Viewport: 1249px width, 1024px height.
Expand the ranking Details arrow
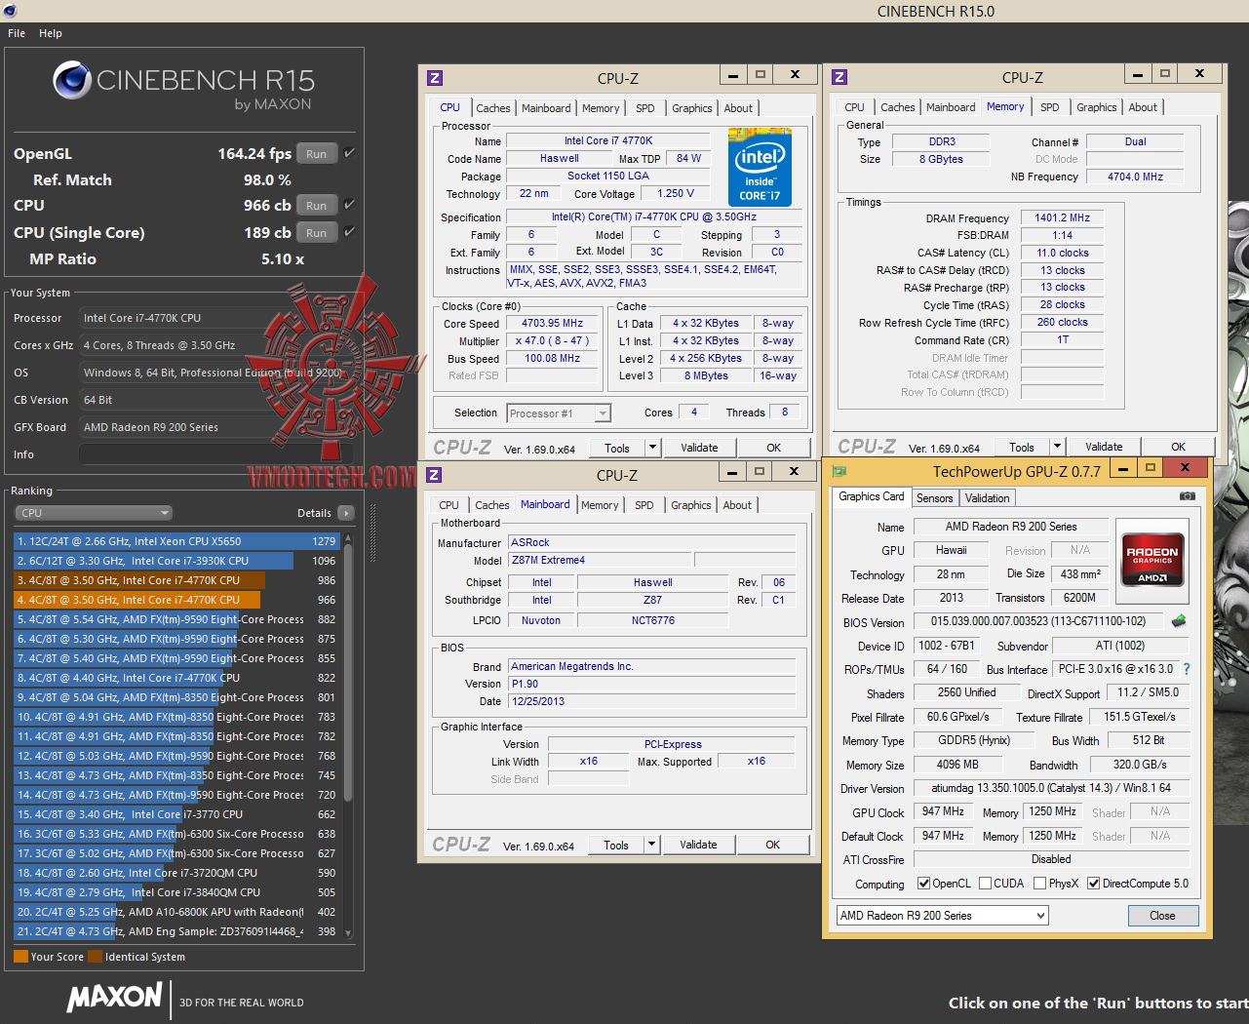(x=346, y=513)
